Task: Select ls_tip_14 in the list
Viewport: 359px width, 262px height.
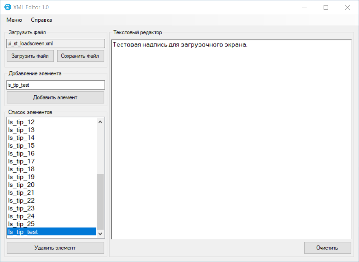Action: pos(52,138)
